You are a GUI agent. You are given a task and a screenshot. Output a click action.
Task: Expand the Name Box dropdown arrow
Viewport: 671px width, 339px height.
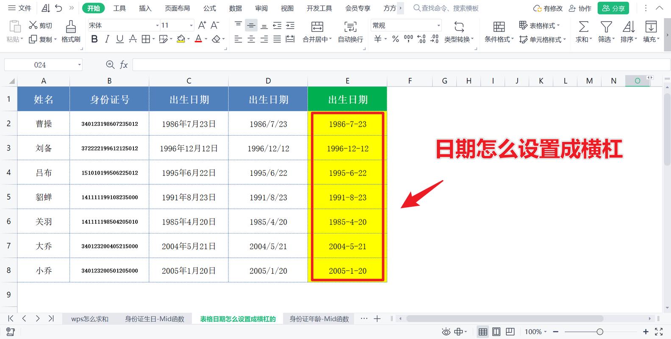point(79,65)
